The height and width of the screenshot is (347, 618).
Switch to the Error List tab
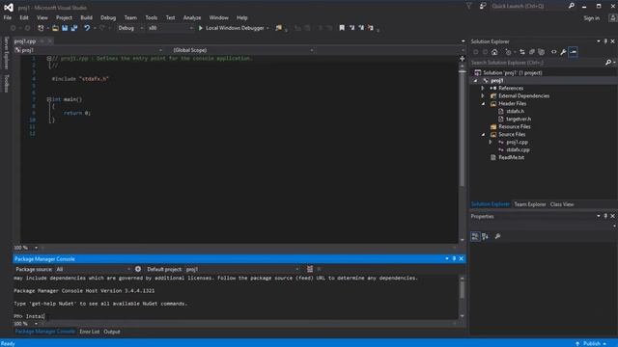click(90, 332)
